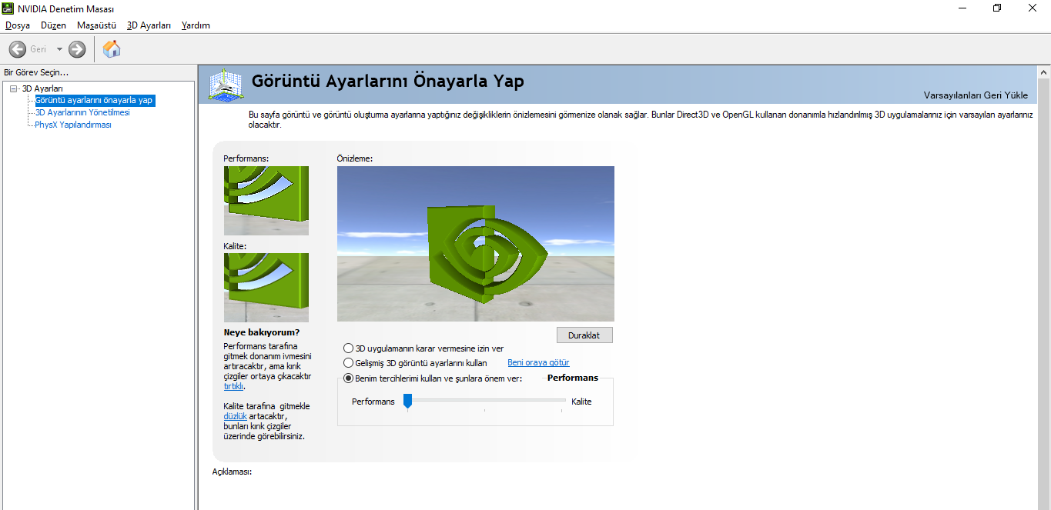Click the vertical scrollbar up arrow
The height and width of the screenshot is (510, 1051).
point(1044,73)
